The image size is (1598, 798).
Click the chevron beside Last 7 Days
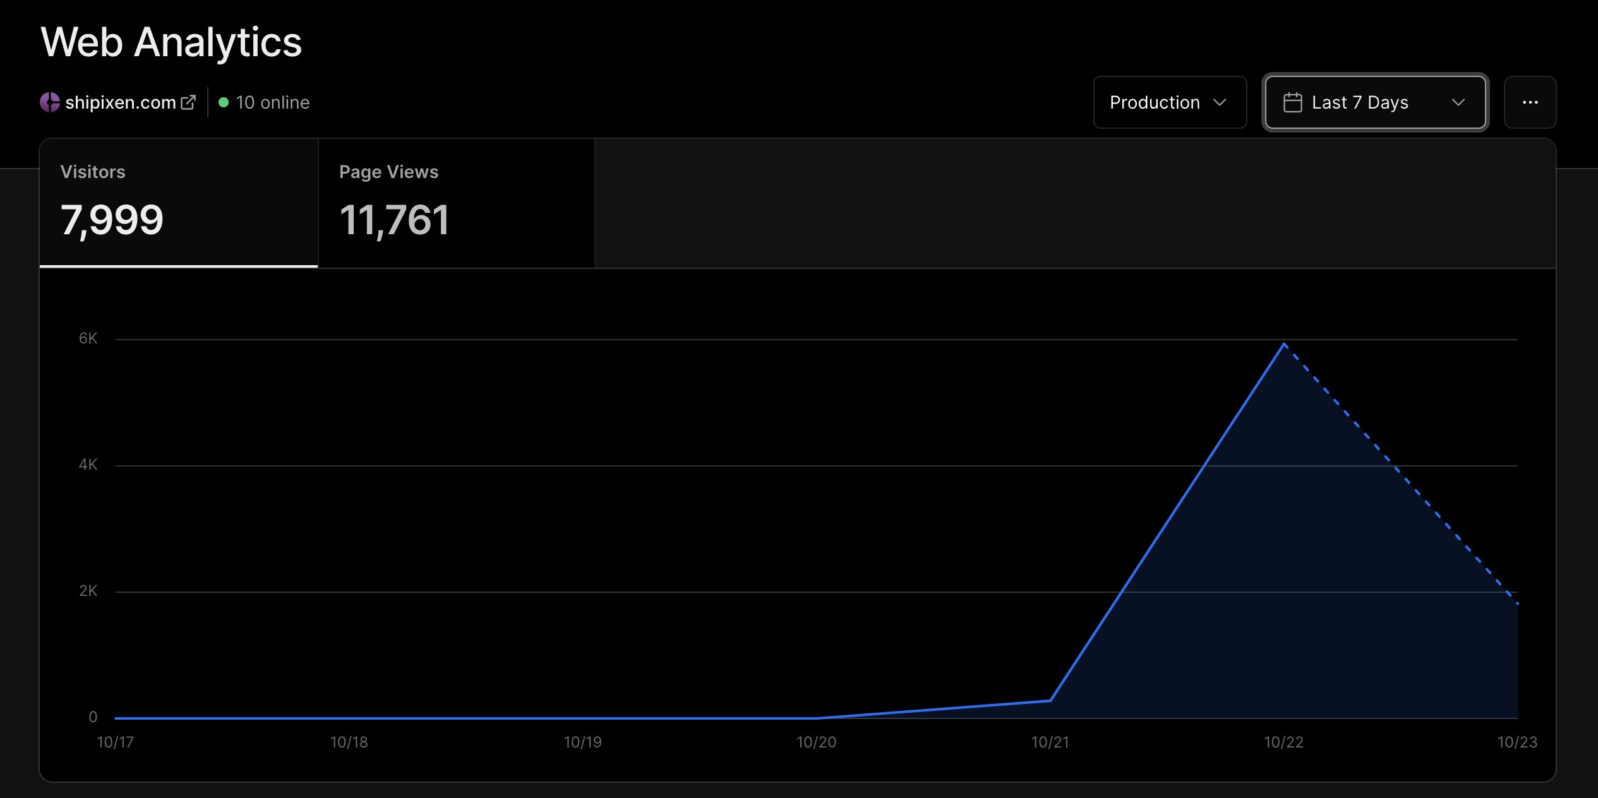click(1458, 102)
